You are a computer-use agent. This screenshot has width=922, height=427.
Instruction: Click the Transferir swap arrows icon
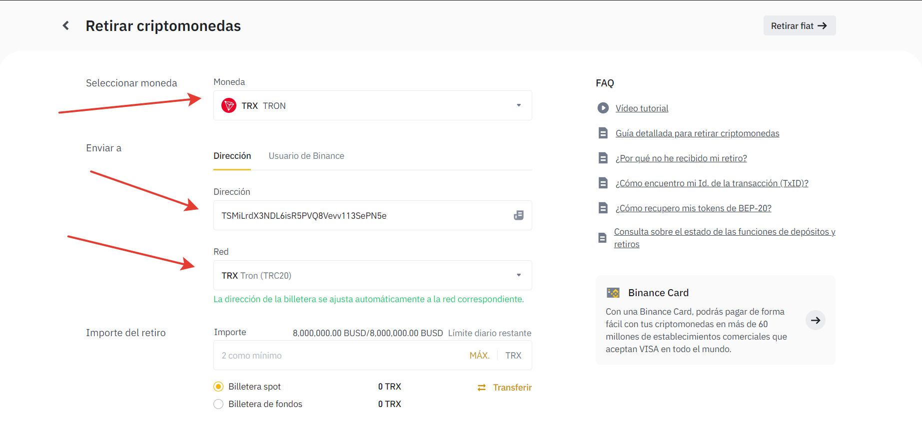[x=482, y=388]
